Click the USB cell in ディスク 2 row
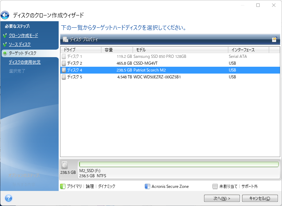This screenshot has width=282, height=206. coord(232,63)
